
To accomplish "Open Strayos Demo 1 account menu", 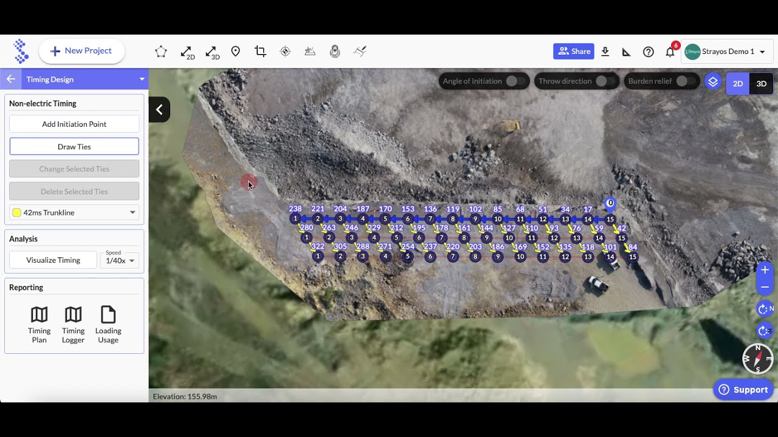I will [728, 52].
